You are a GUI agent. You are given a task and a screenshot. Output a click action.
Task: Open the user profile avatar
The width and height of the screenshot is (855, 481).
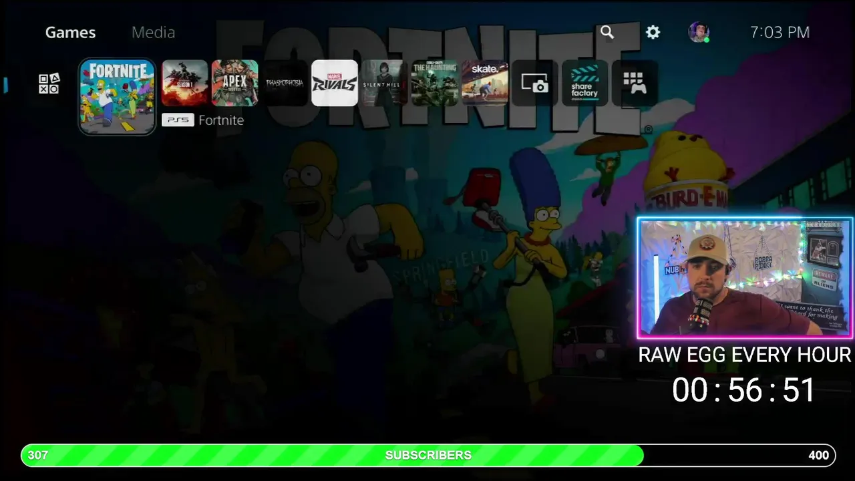pyautogui.click(x=699, y=32)
